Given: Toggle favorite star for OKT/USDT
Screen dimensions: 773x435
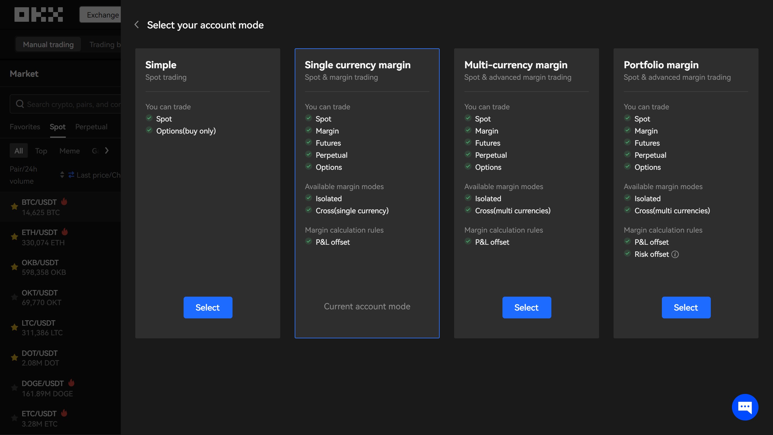Looking at the screenshot, I should (x=14, y=298).
